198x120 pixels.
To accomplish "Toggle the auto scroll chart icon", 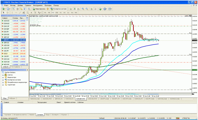I will (x=92, y=9).
